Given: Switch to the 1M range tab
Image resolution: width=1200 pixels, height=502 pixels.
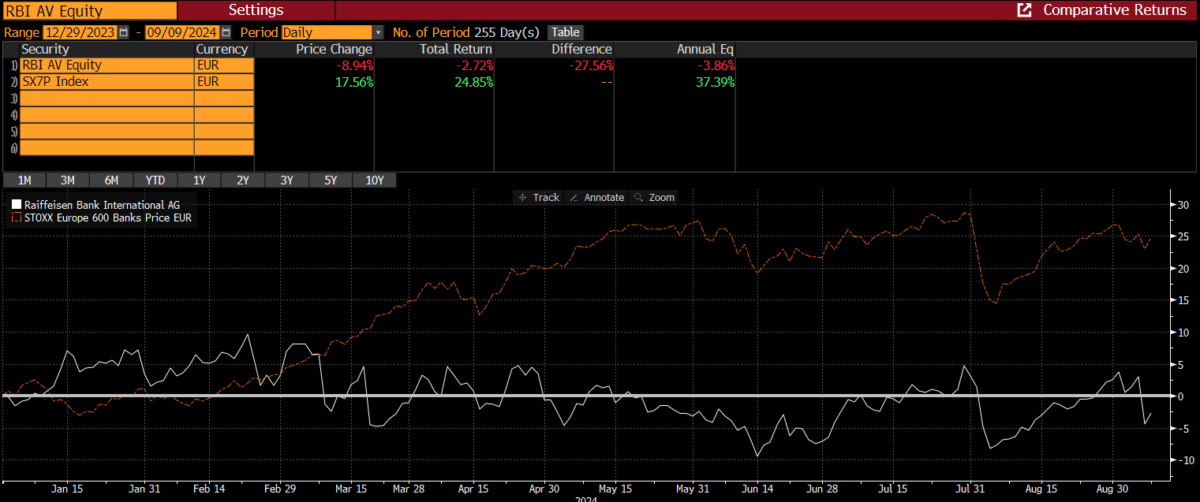Looking at the screenshot, I should pyautogui.click(x=24, y=180).
